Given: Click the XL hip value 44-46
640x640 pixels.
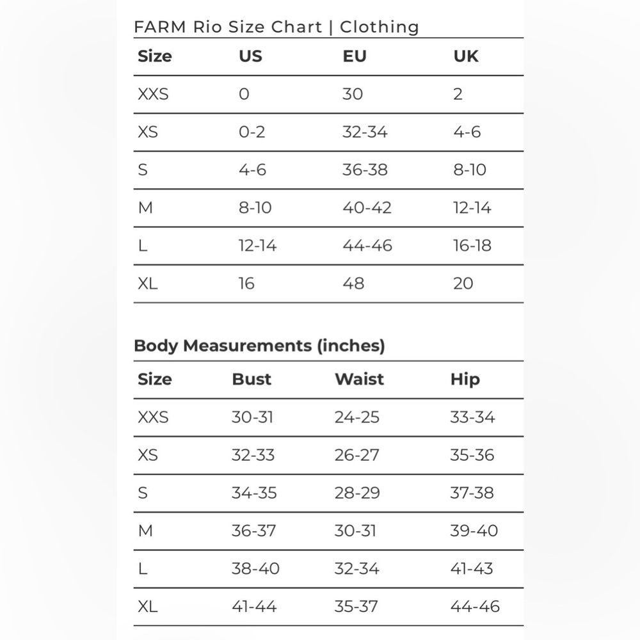Looking at the screenshot, I should [475, 607].
